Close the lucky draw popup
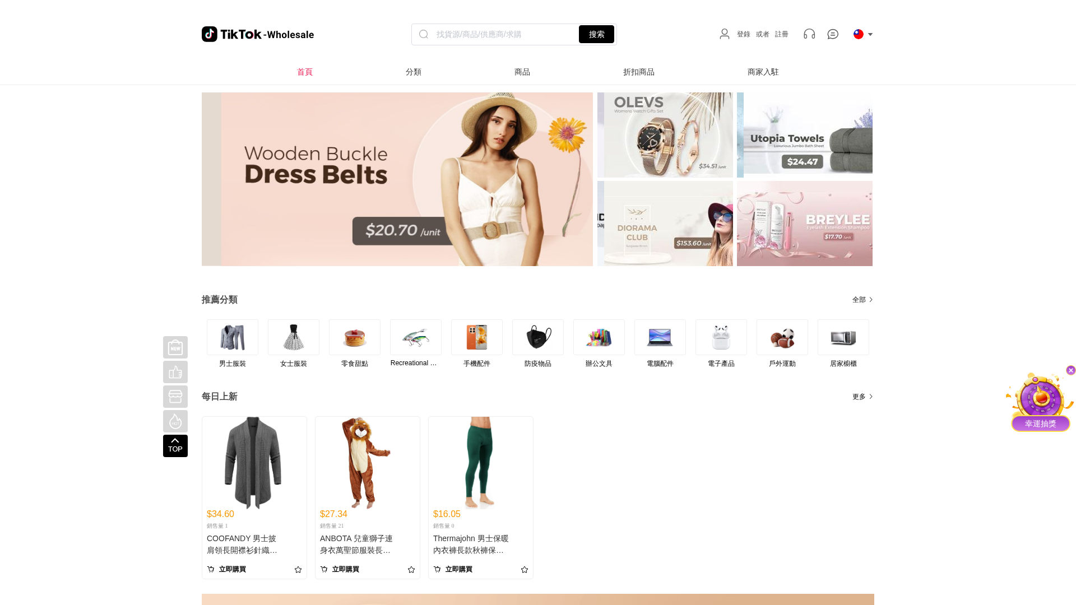This screenshot has height=605, width=1076. [x=1071, y=370]
